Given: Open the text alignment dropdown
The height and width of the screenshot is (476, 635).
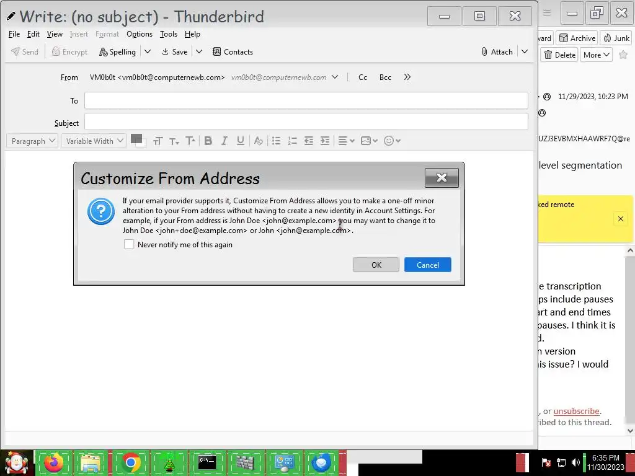Looking at the screenshot, I should pos(346,141).
